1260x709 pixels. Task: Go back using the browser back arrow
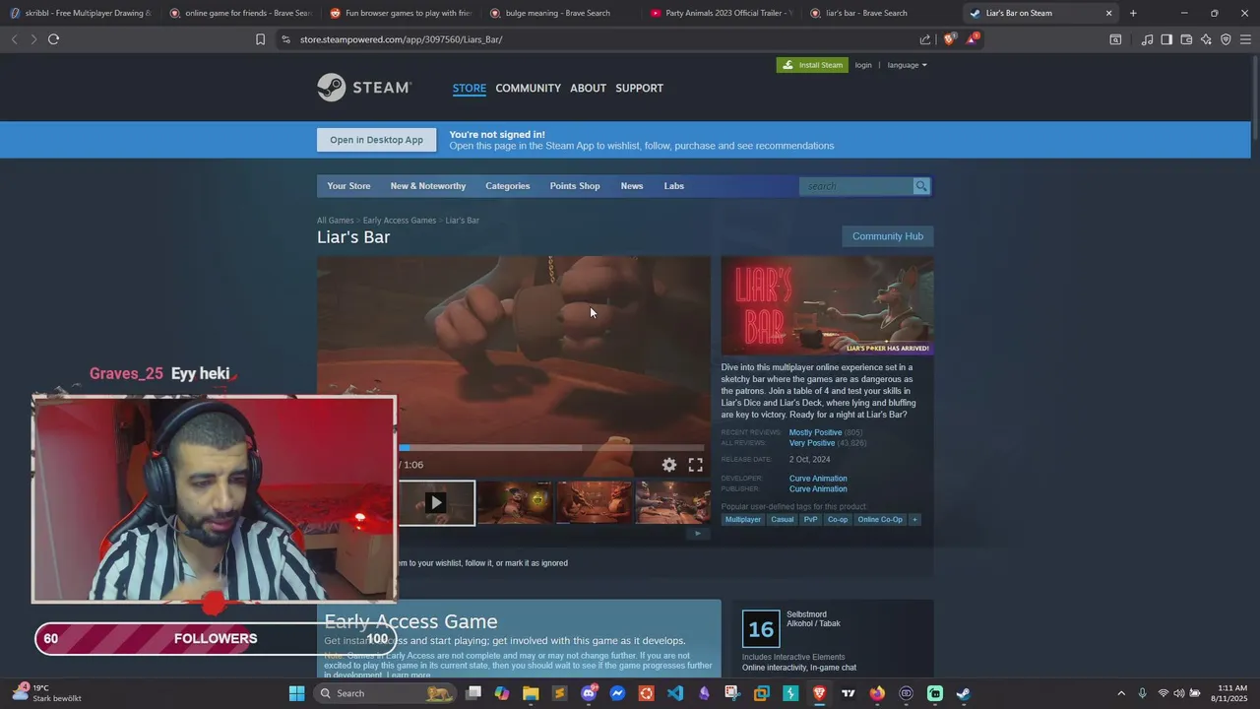(14, 39)
